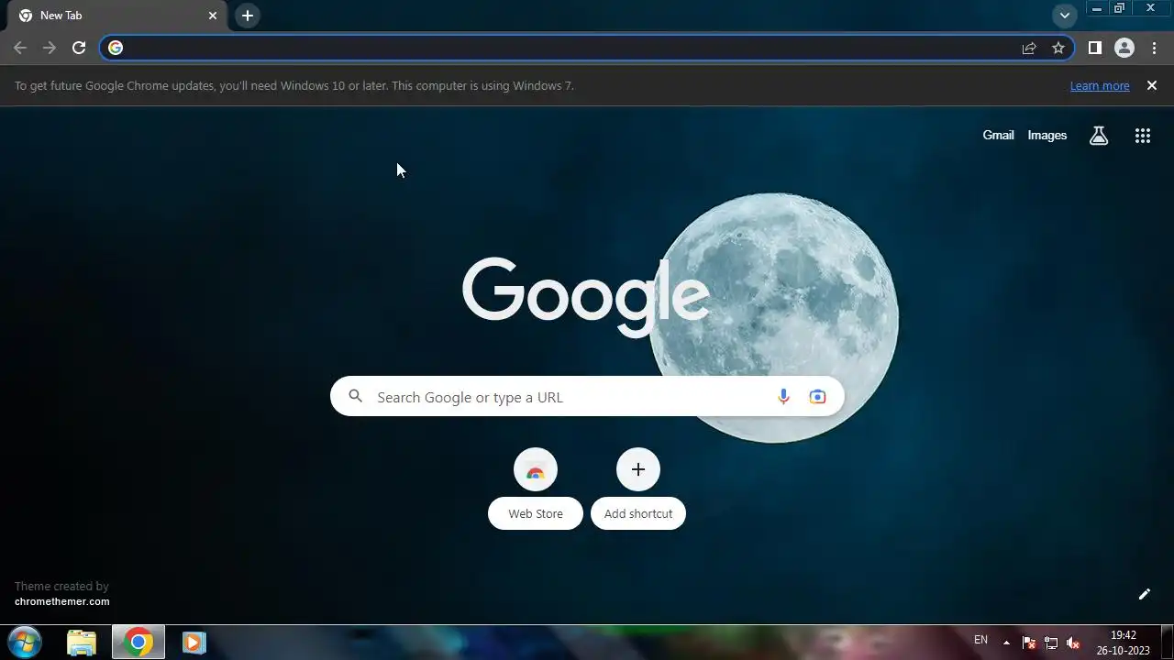The width and height of the screenshot is (1174, 660).
Task: Open the Windows Start menu
Action: (x=25, y=643)
